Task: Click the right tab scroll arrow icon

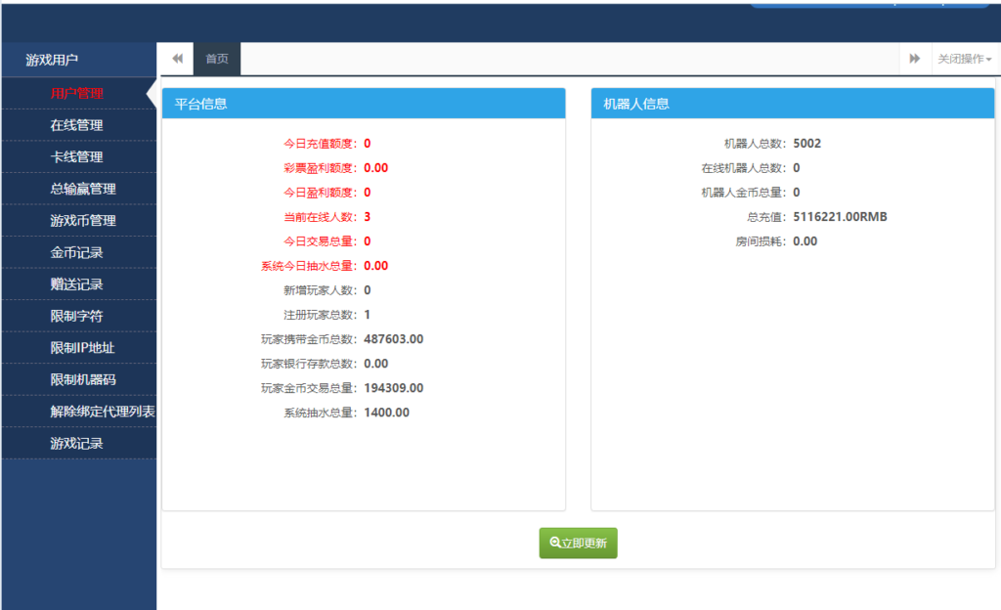Action: pos(914,58)
